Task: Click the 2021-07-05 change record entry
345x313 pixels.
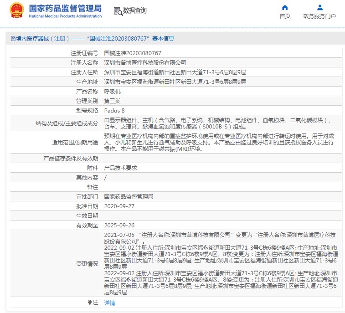Action: 220,238
